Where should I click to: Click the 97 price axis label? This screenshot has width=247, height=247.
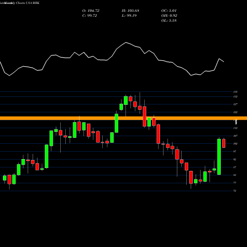(x=235, y=152)
